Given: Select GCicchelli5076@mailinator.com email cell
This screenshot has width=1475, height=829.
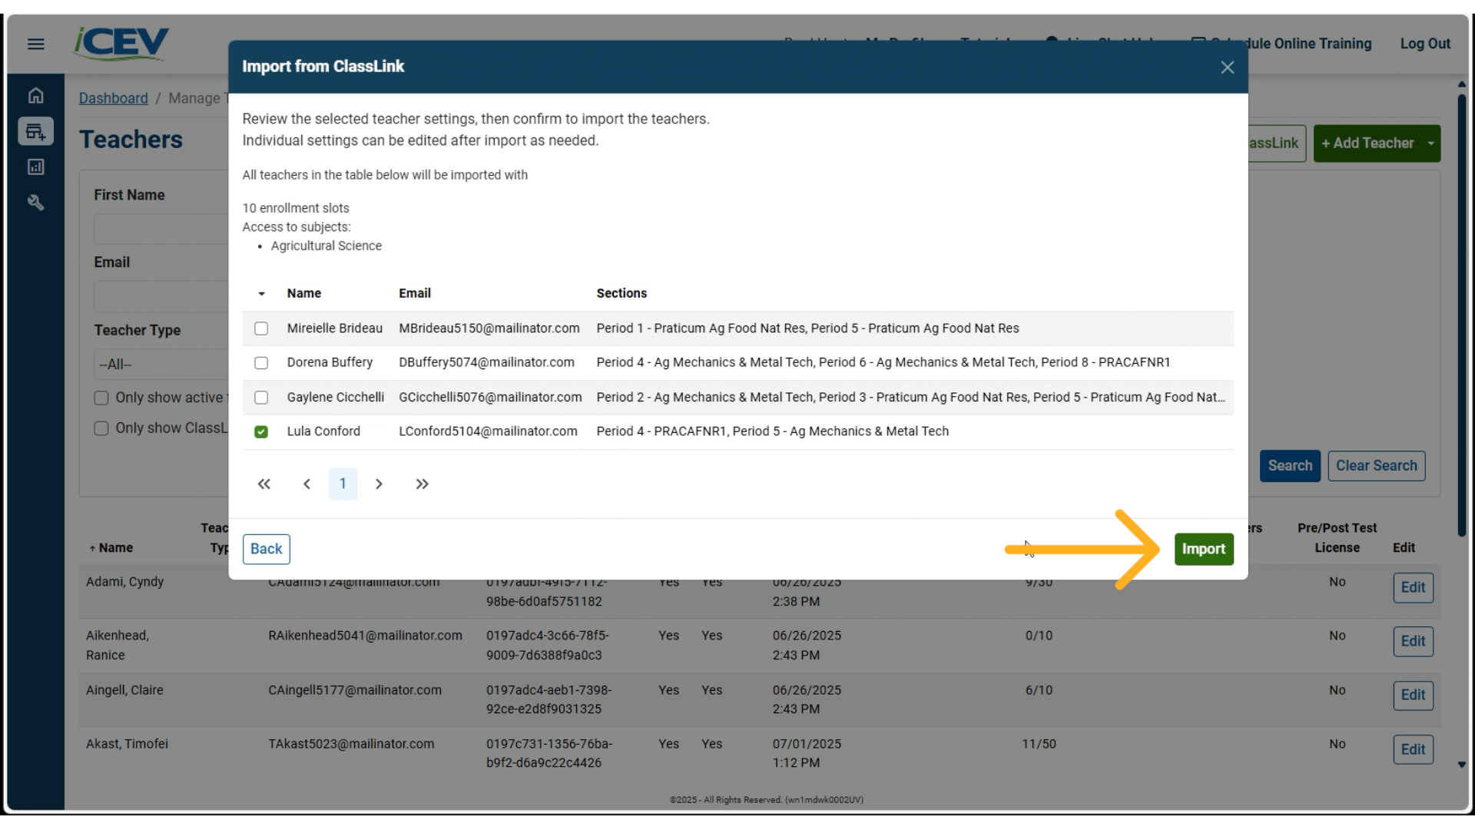Looking at the screenshot, I should [x=490, y=398].
